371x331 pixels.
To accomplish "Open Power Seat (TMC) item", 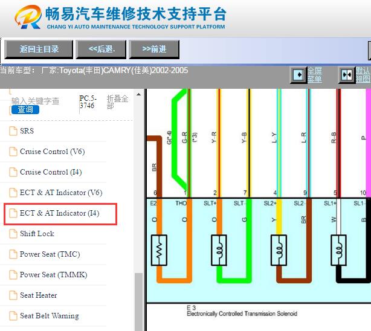I will tap(50, 254).
